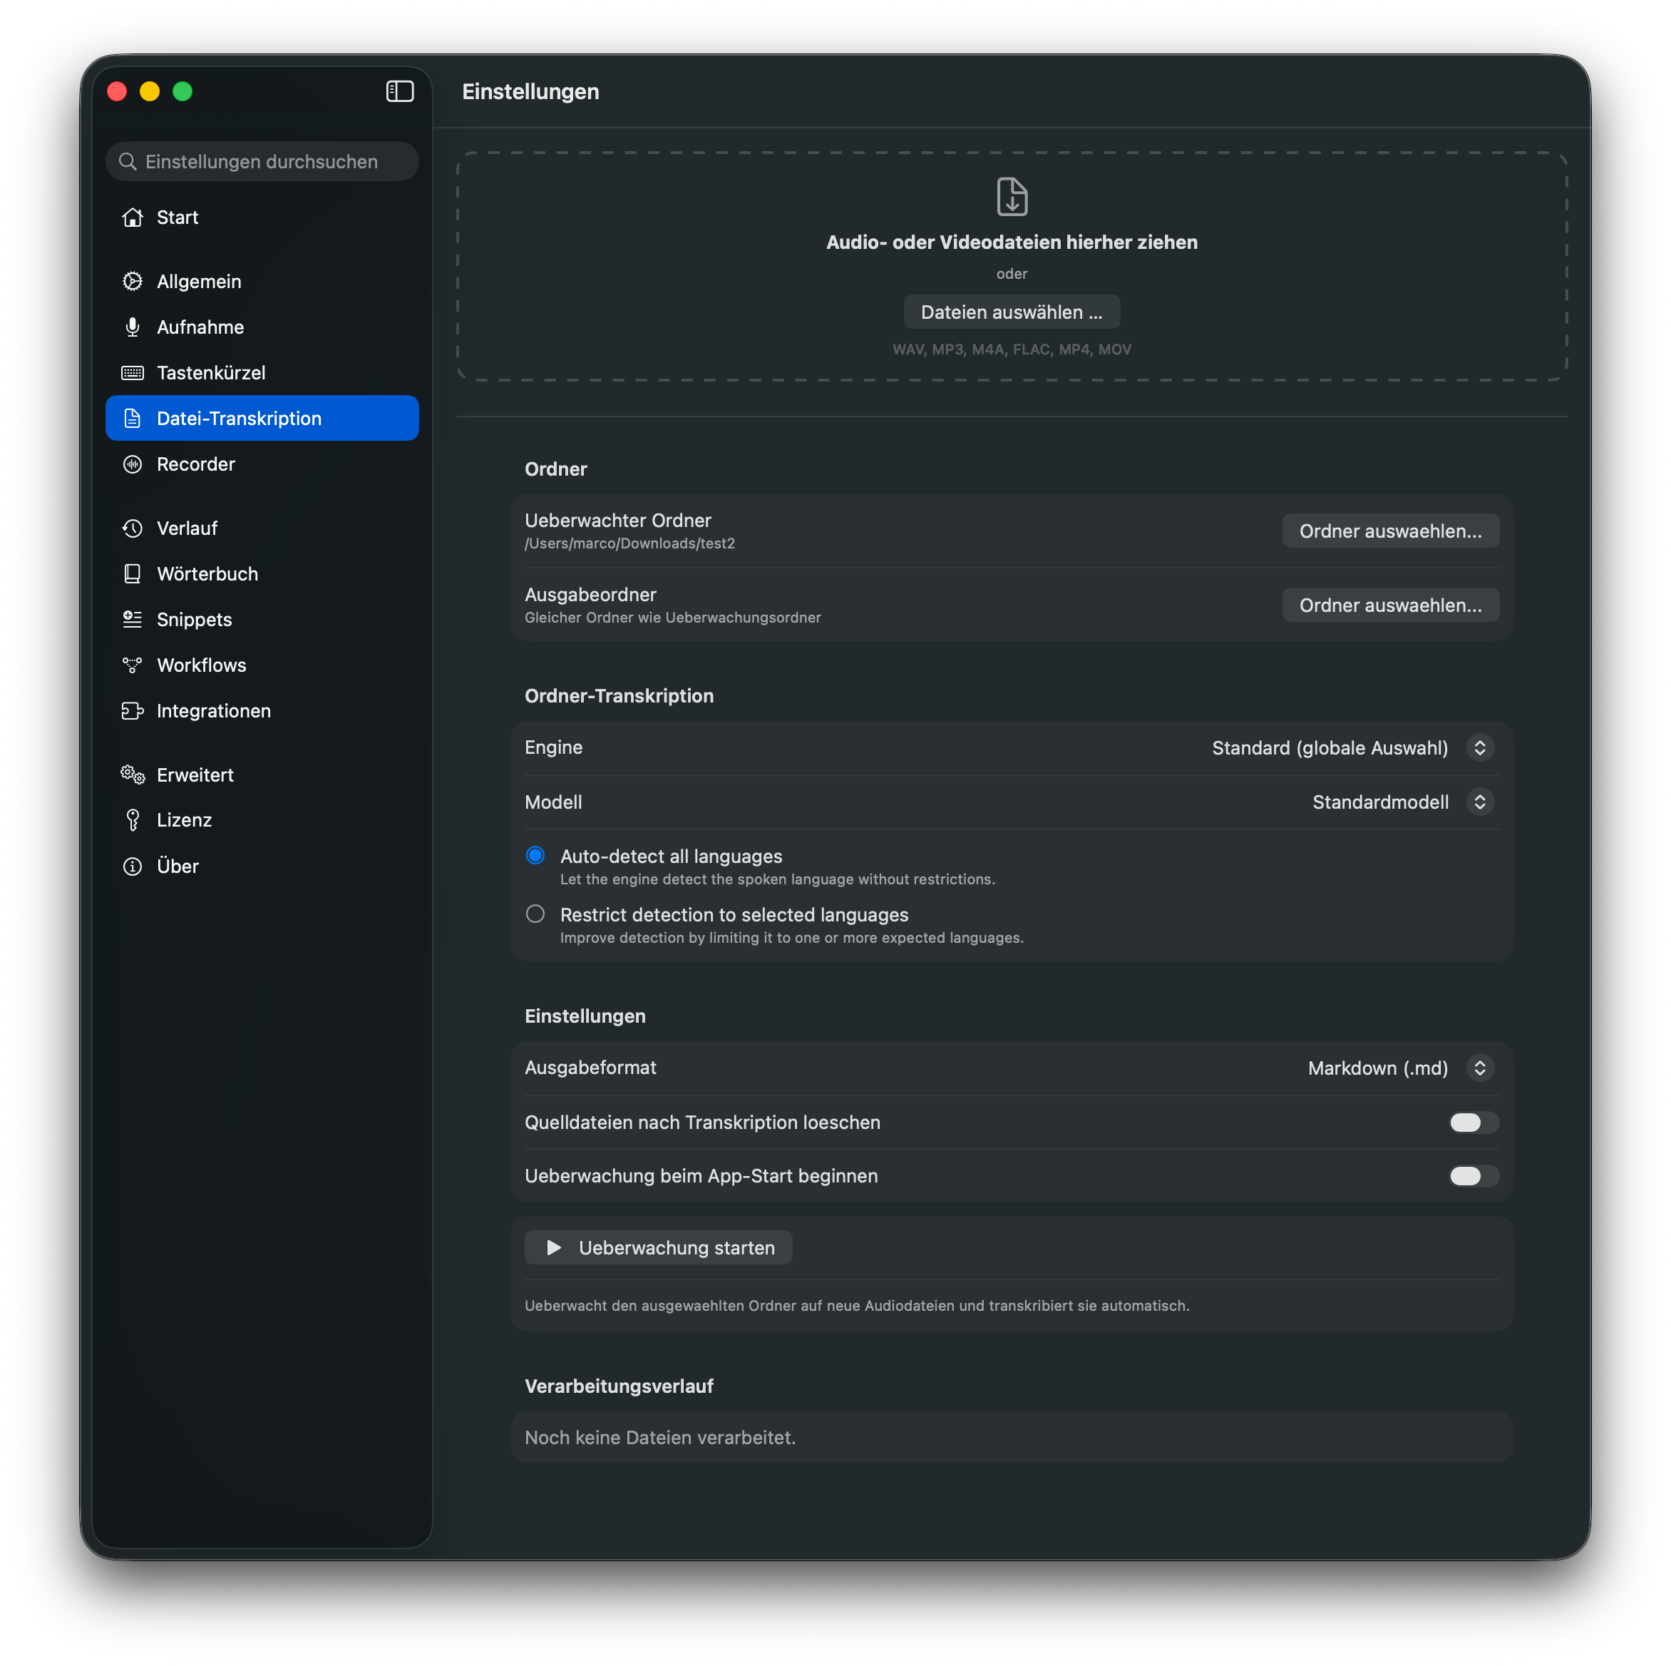Click the key icon beside Lizenz
Screen dimensions: 1671x1666
tap(133, 820)
